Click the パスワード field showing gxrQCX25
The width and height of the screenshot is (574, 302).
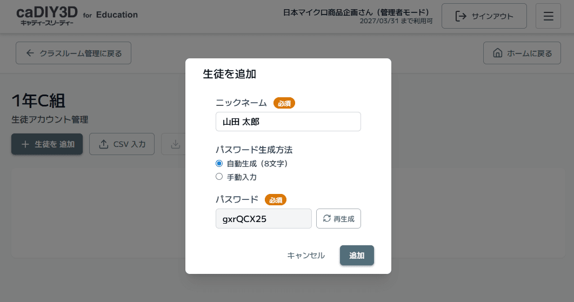tap(264, 219)
